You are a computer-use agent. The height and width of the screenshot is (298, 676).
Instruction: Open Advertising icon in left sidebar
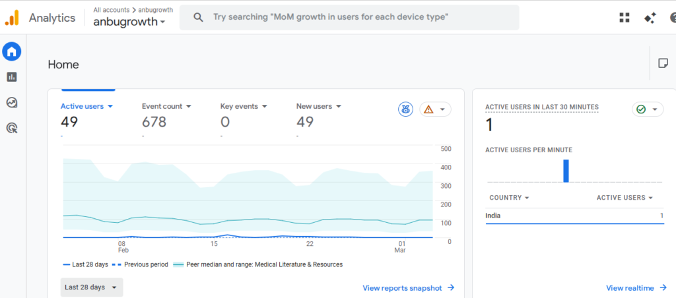pos(12,128)
